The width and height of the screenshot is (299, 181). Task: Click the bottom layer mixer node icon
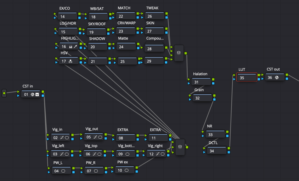tap(180, 147)
